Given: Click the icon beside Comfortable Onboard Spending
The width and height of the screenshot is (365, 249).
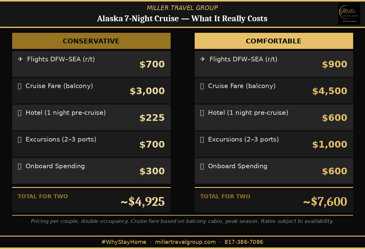Looking at the screenshot, I should [202, 166].
